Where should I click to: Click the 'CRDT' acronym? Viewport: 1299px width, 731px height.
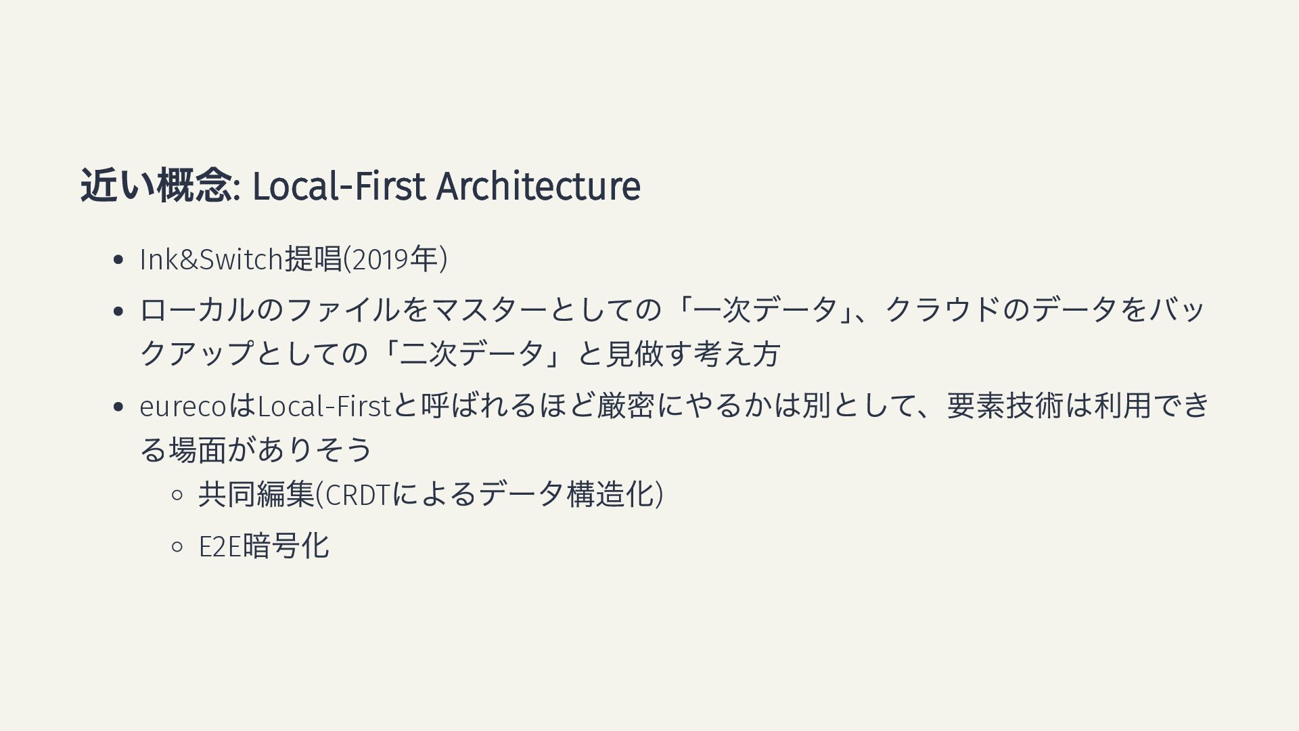[358, 495]
